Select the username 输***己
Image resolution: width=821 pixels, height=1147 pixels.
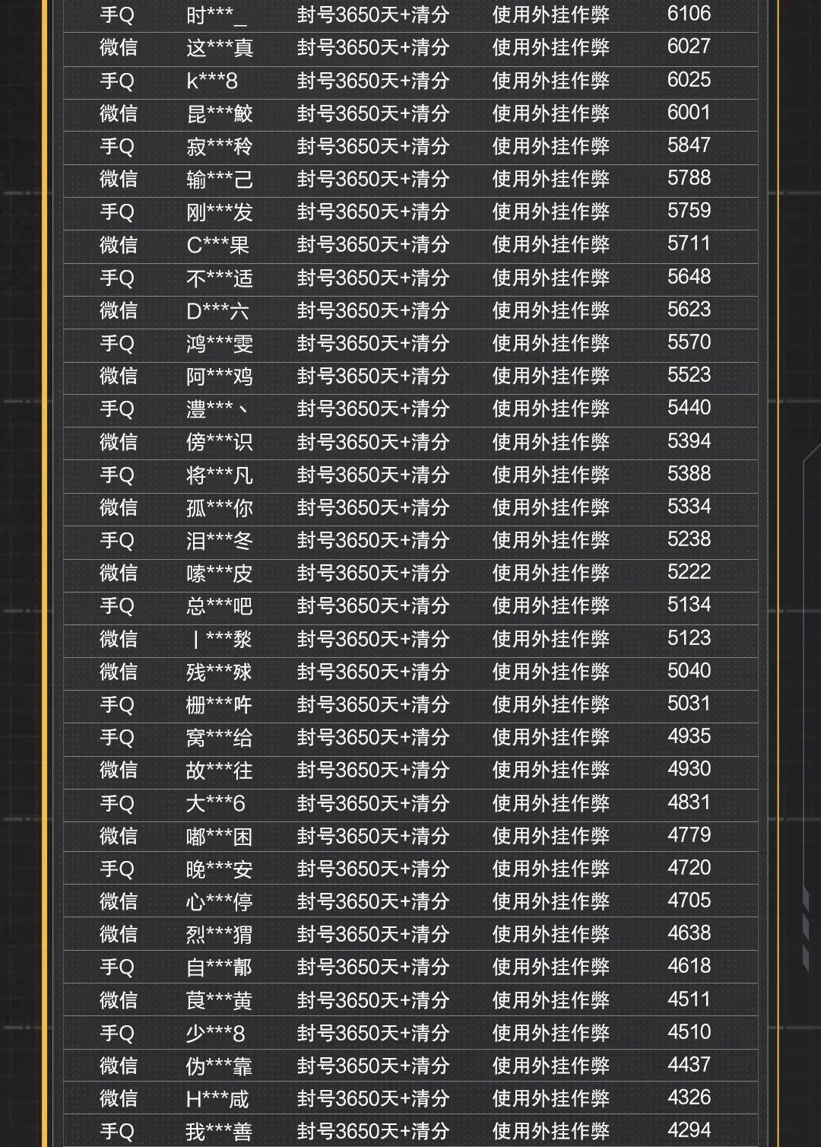tap(220, 179)
